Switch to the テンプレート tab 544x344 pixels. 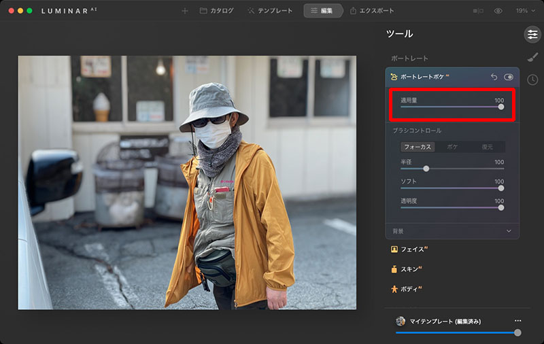(270, 11)
